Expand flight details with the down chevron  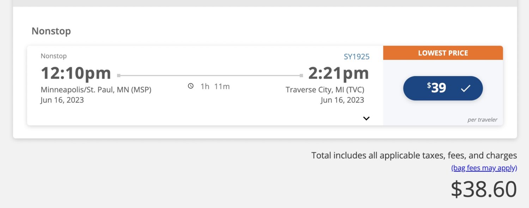(366, 118)
